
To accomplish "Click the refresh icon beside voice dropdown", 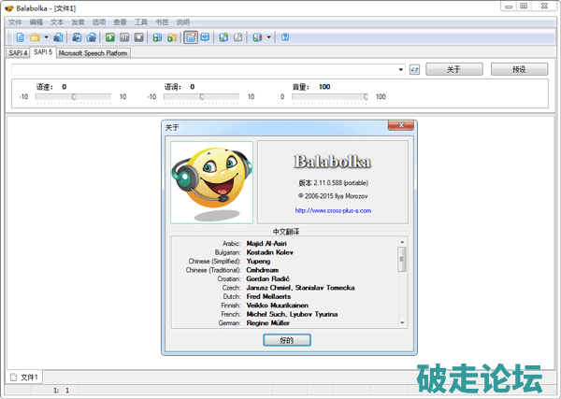I will (x=414, y=69).
